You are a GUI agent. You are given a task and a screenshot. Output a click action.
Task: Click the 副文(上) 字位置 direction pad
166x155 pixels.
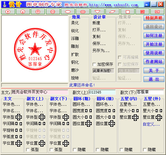click(x=42, y=143)
